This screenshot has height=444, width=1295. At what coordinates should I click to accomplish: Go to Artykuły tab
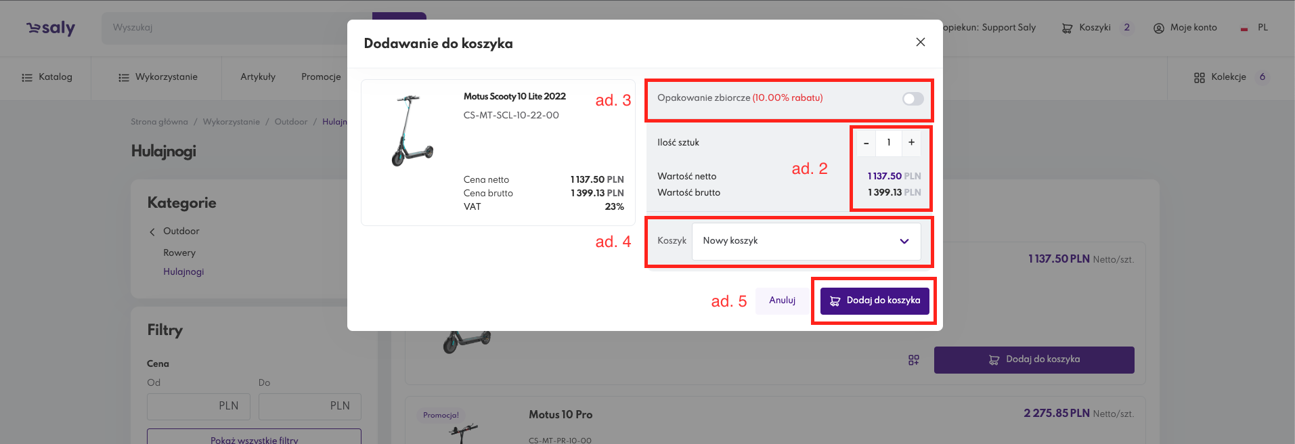click(x=258, y=77)
